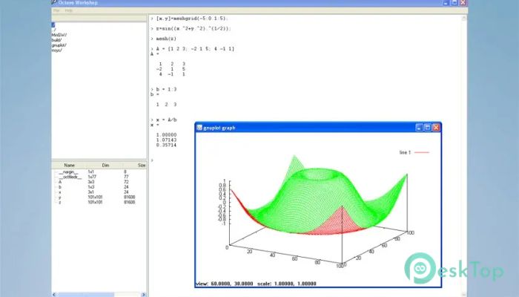Open the File menu

click(x=56, y=10)
